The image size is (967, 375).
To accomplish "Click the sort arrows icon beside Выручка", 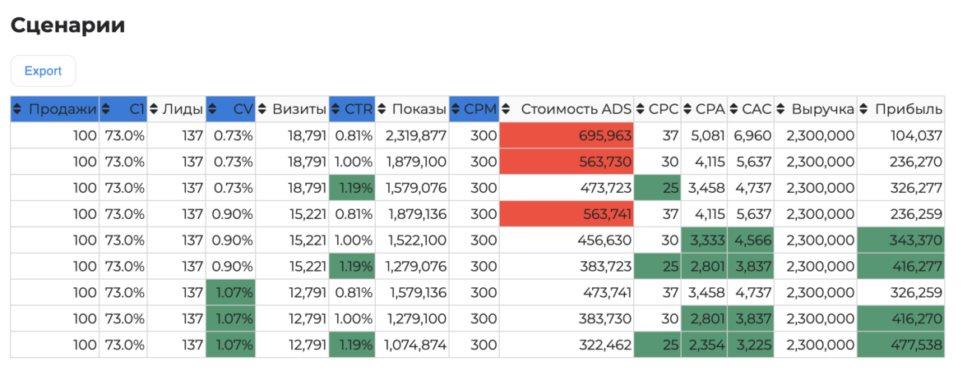I will click(x=780, y=109).
